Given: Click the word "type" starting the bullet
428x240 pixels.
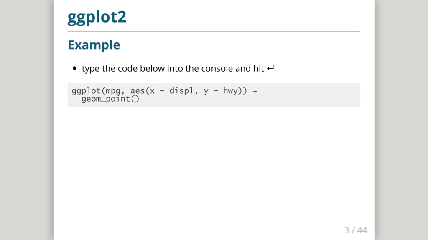Looking at the screenshot, I should coord(91,68).
